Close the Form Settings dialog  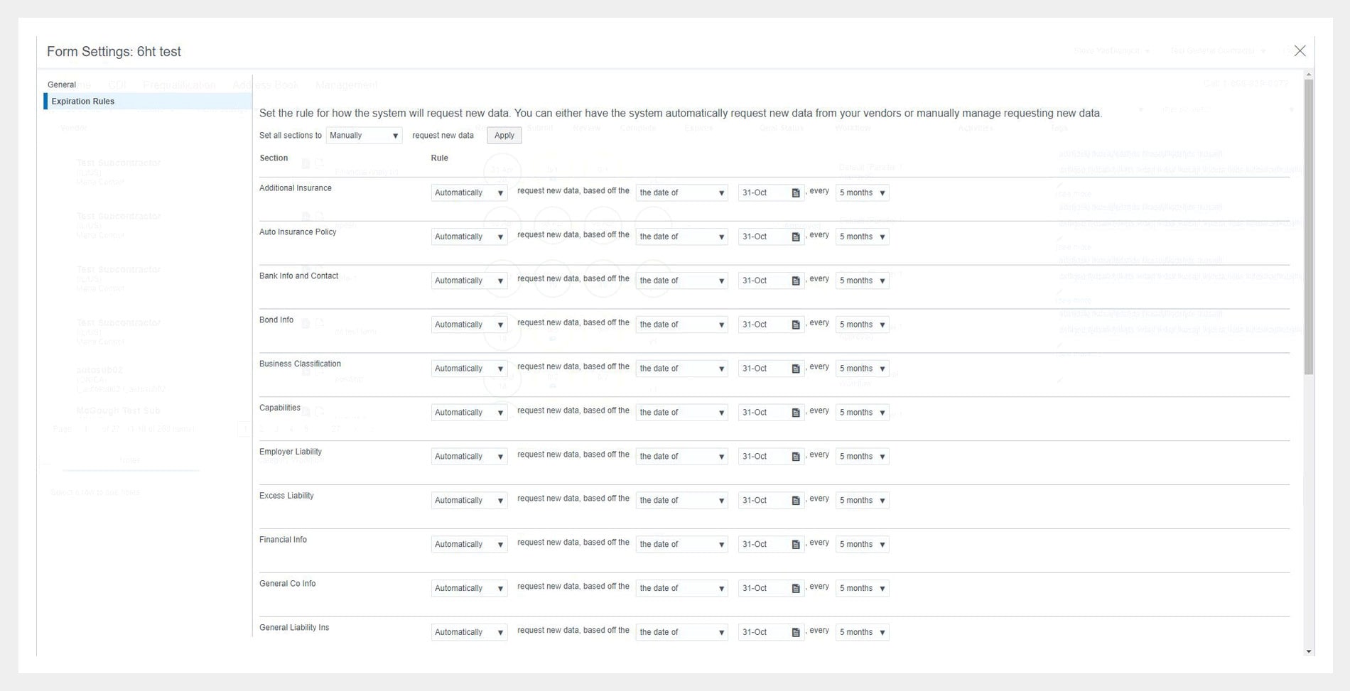1300,51
